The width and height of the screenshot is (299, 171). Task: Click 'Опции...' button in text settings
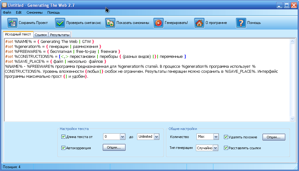[x=114, y=147]
